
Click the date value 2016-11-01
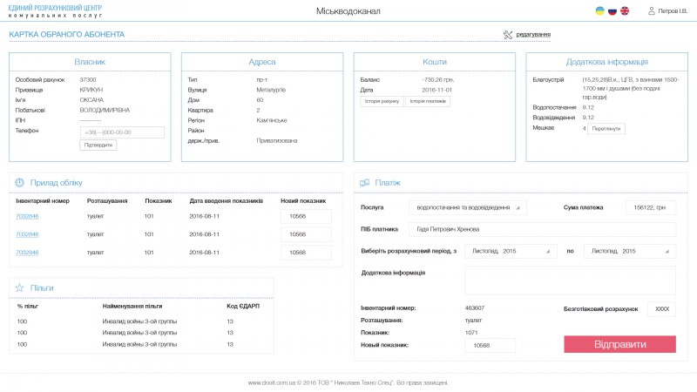click(437, 90)
